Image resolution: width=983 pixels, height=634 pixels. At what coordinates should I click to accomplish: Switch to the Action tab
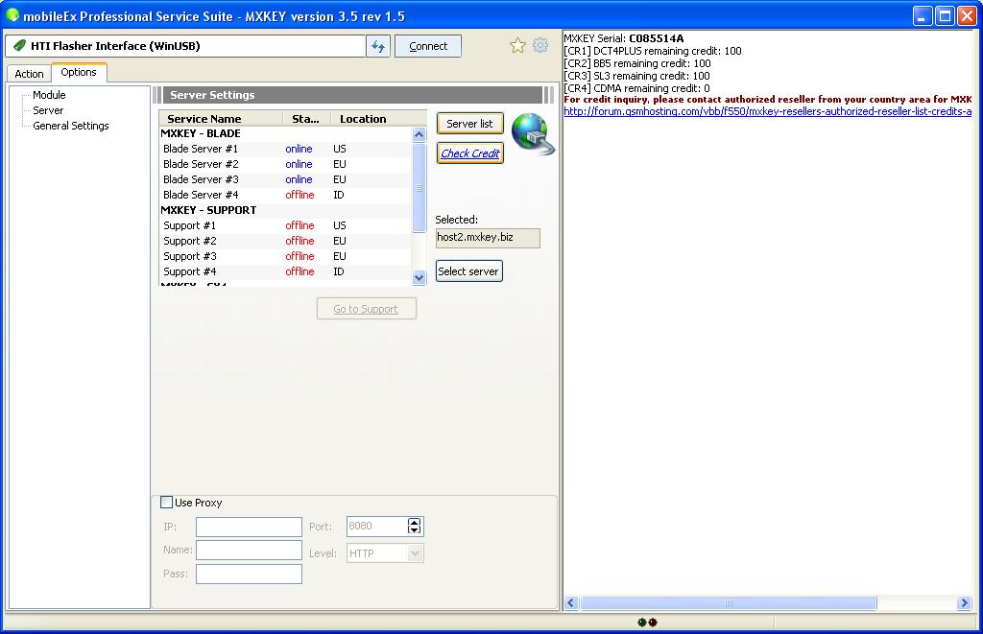[x=29, y=74]
